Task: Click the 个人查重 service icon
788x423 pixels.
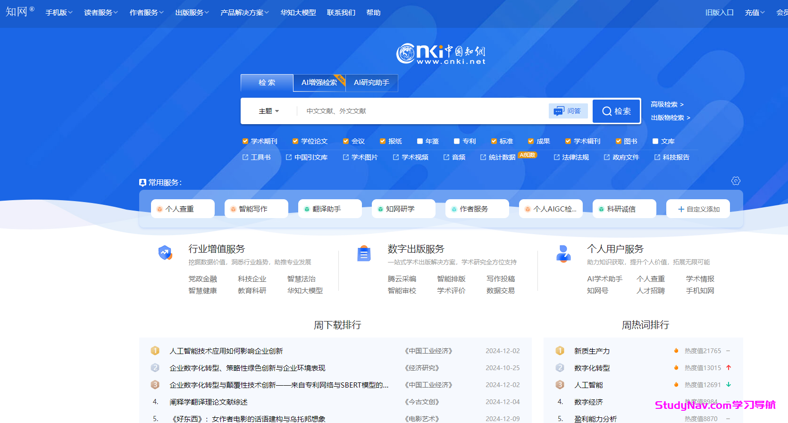Action: tap(159, 209)
